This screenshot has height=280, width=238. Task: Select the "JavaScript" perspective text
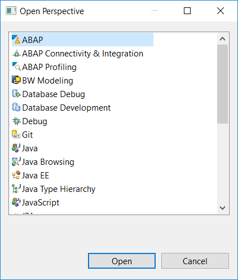coord(41,203)
